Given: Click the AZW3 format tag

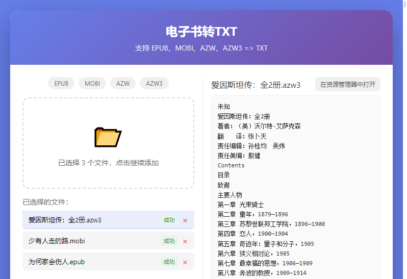Looking at the screenshot, I should (154, 83).
